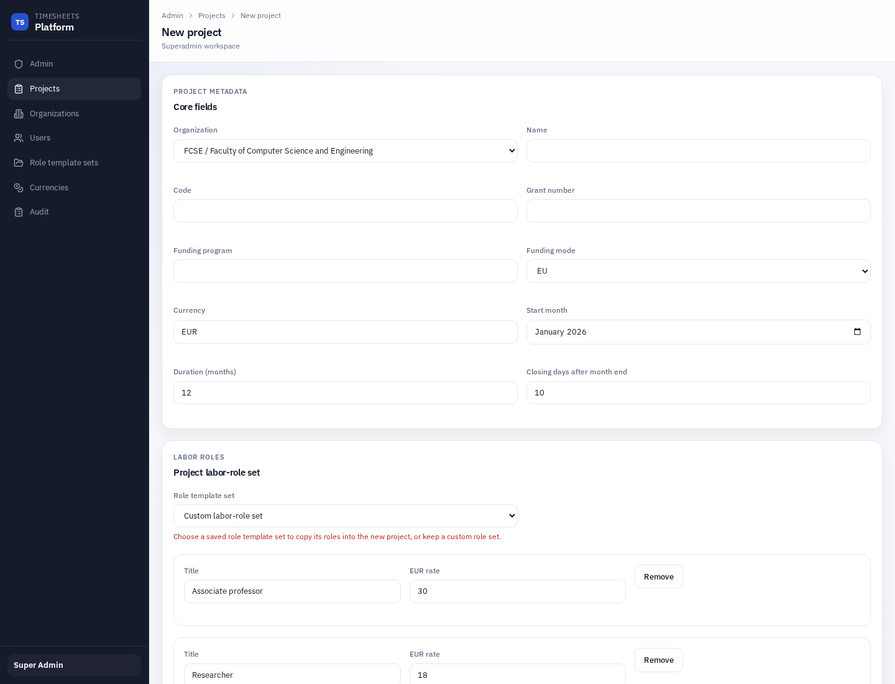
Task: Click the Projects breadcrumb link
Action: coord(212,16)
